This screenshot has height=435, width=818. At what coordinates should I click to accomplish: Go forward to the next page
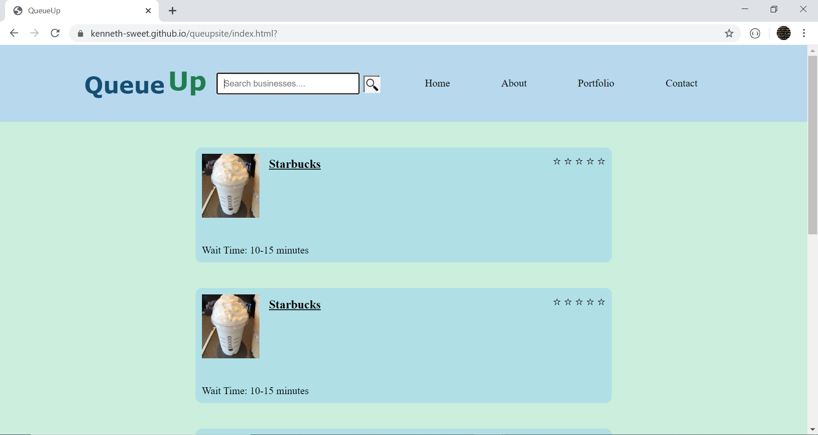[x=35, y=33]
